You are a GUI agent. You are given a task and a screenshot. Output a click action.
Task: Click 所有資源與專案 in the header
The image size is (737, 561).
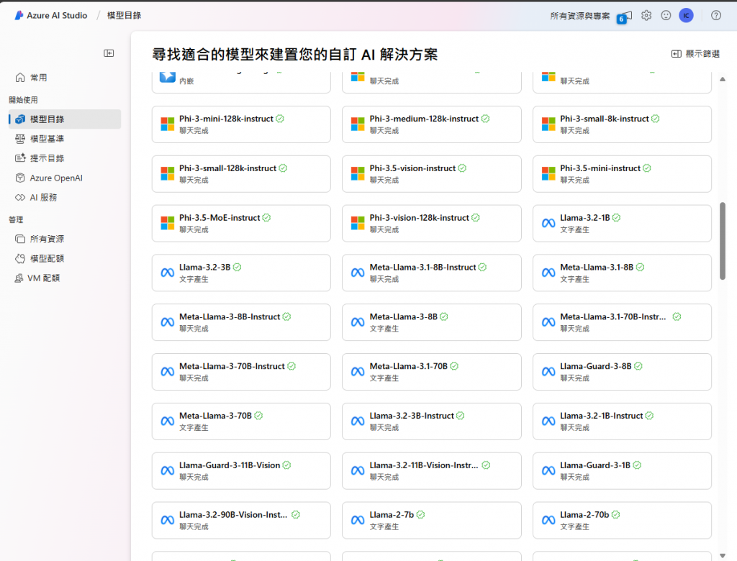[x=580, y=16]
